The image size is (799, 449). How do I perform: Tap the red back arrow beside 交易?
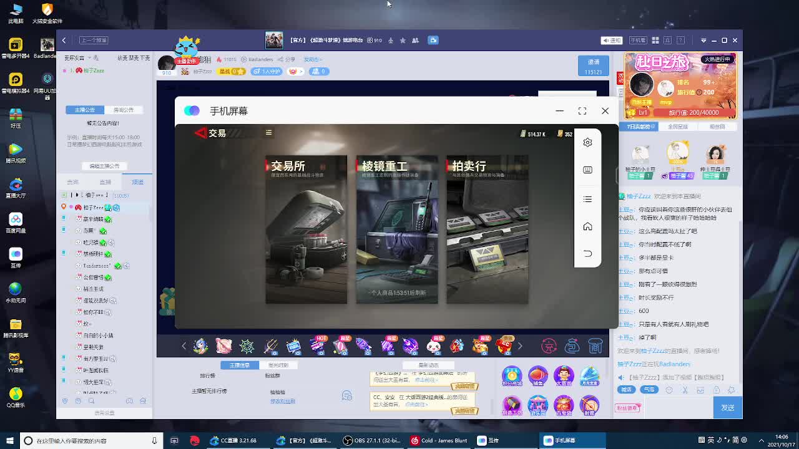pyautogui.click(x=200, y=133)
